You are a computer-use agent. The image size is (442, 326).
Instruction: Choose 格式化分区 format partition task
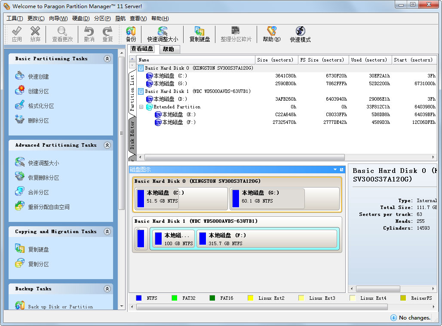40,106
